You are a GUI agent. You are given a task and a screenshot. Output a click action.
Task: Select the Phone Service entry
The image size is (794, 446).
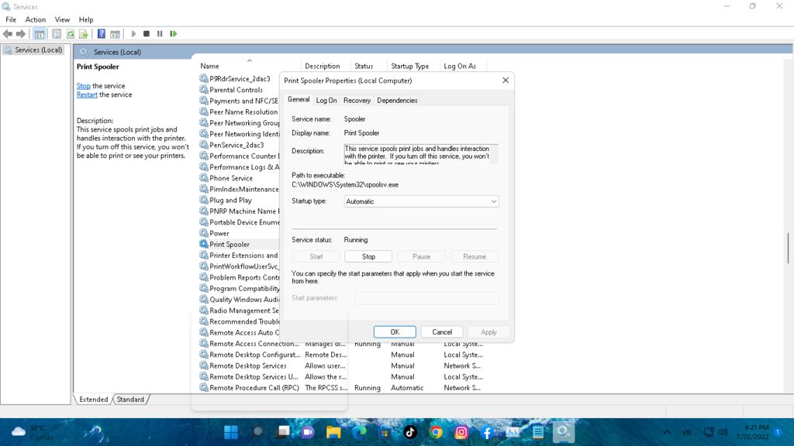pos(231,178)
